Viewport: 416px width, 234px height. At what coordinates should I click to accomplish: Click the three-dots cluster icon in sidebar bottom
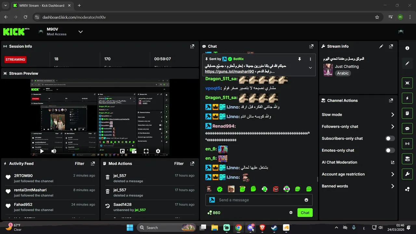point(407,189)
